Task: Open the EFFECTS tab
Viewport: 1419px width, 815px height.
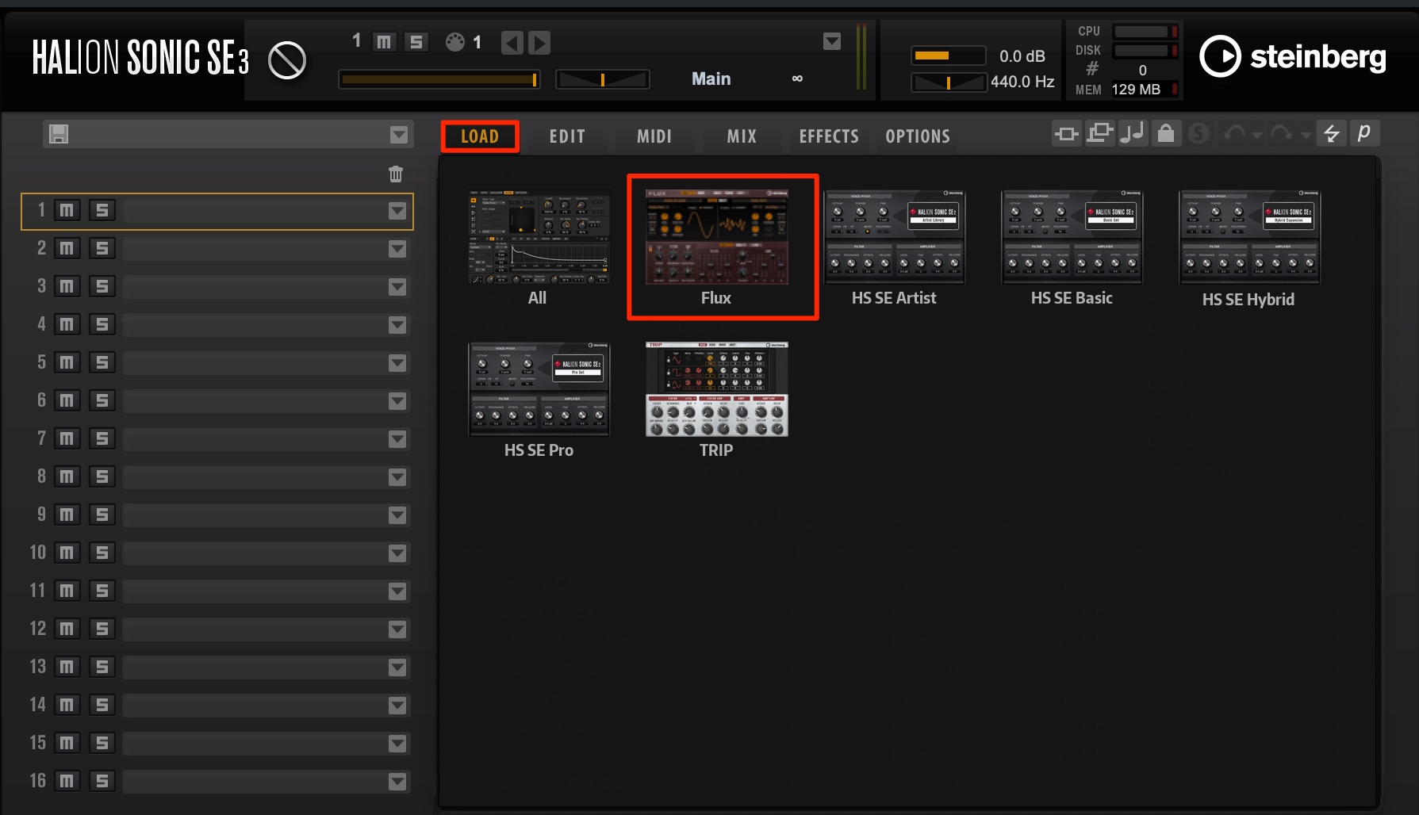Action: pos(829,136)
